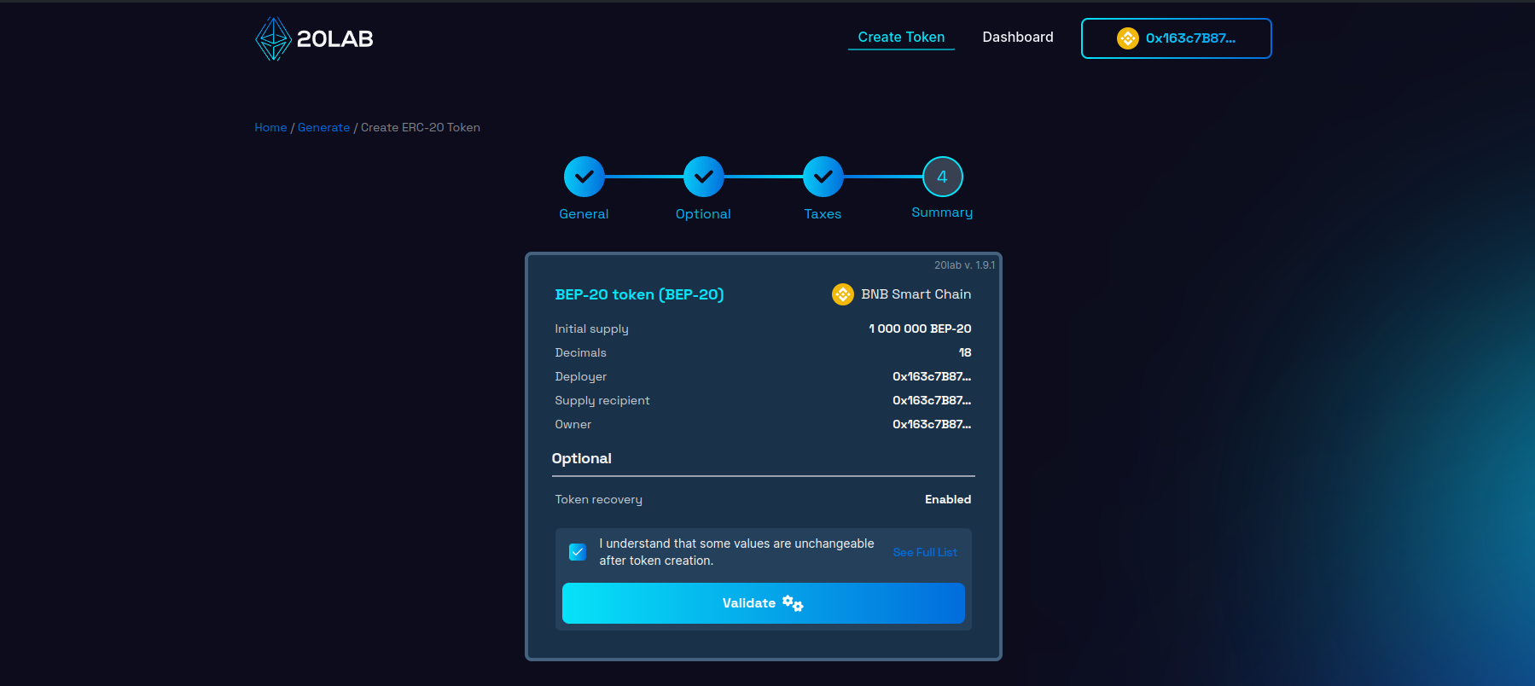1535x686 pixels.
Task: Follow the Generate breadcrumb link
Action: tap(323, 127)
